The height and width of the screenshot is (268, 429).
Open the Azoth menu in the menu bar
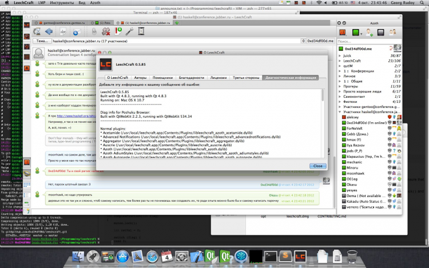point(95,3)
